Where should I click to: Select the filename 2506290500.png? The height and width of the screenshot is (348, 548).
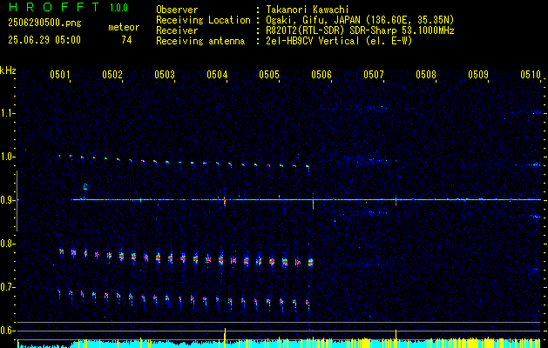[x=44, y=23]
